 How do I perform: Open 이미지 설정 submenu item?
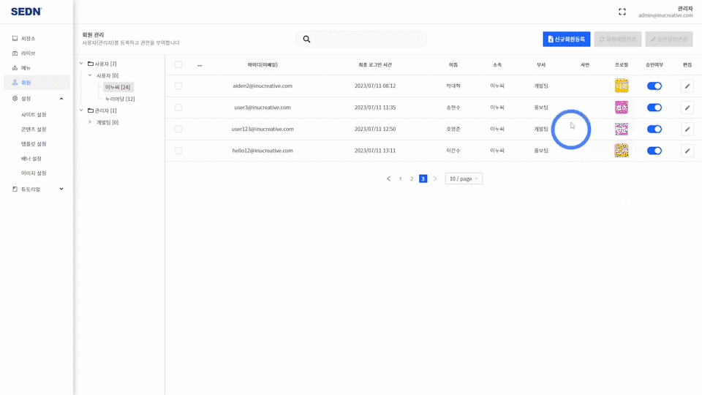(x=34, y=173)
